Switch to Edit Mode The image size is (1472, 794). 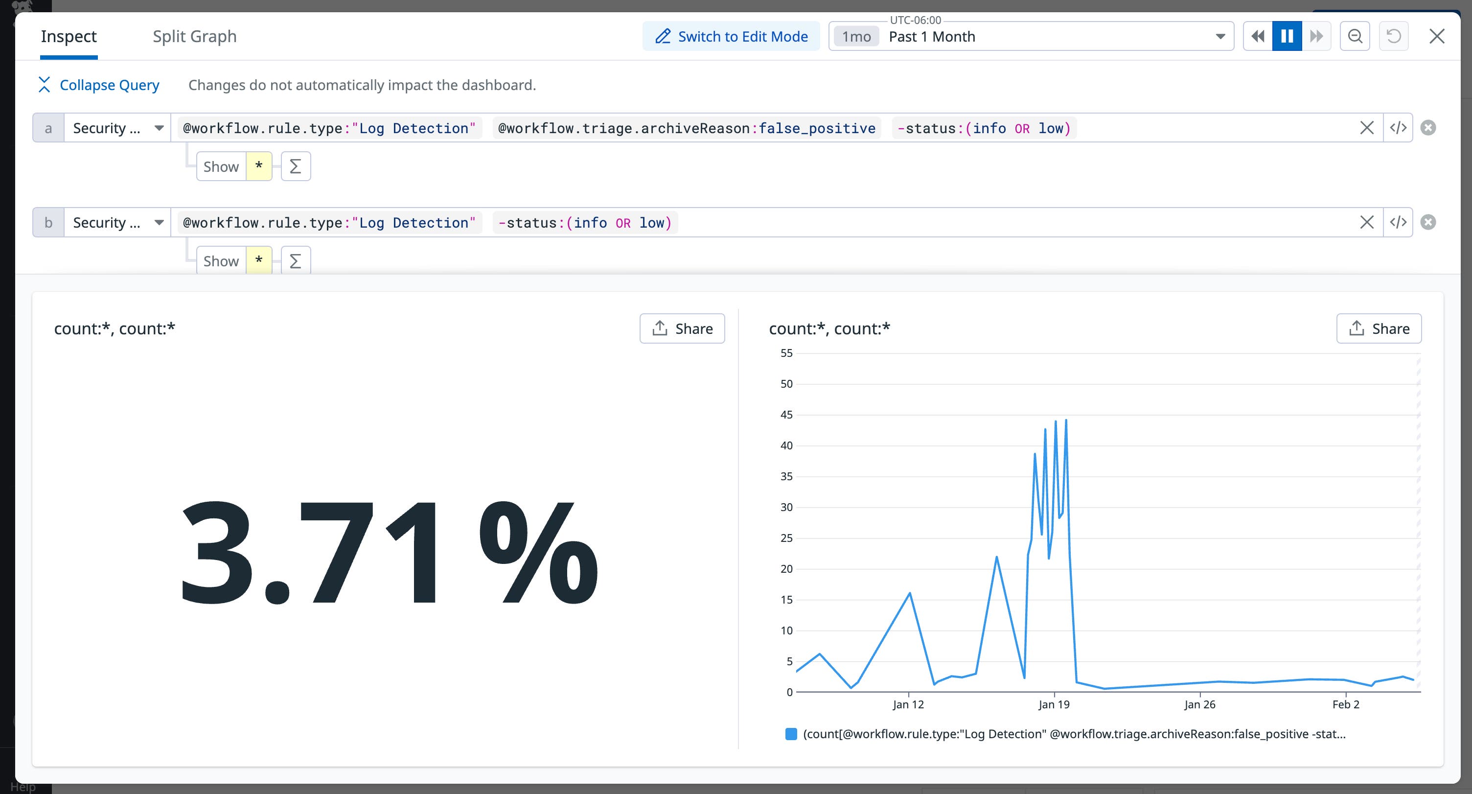(x=732, y=36)
